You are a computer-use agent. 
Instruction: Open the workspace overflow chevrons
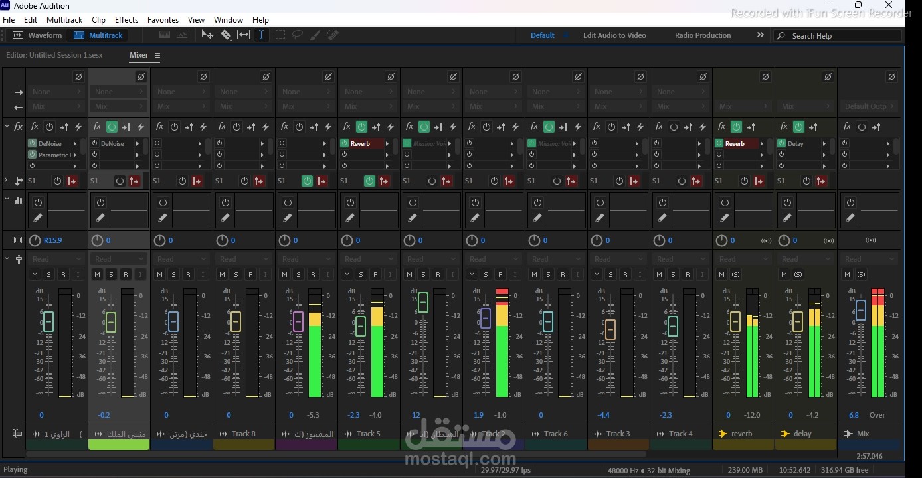click(x=761, y=35)
